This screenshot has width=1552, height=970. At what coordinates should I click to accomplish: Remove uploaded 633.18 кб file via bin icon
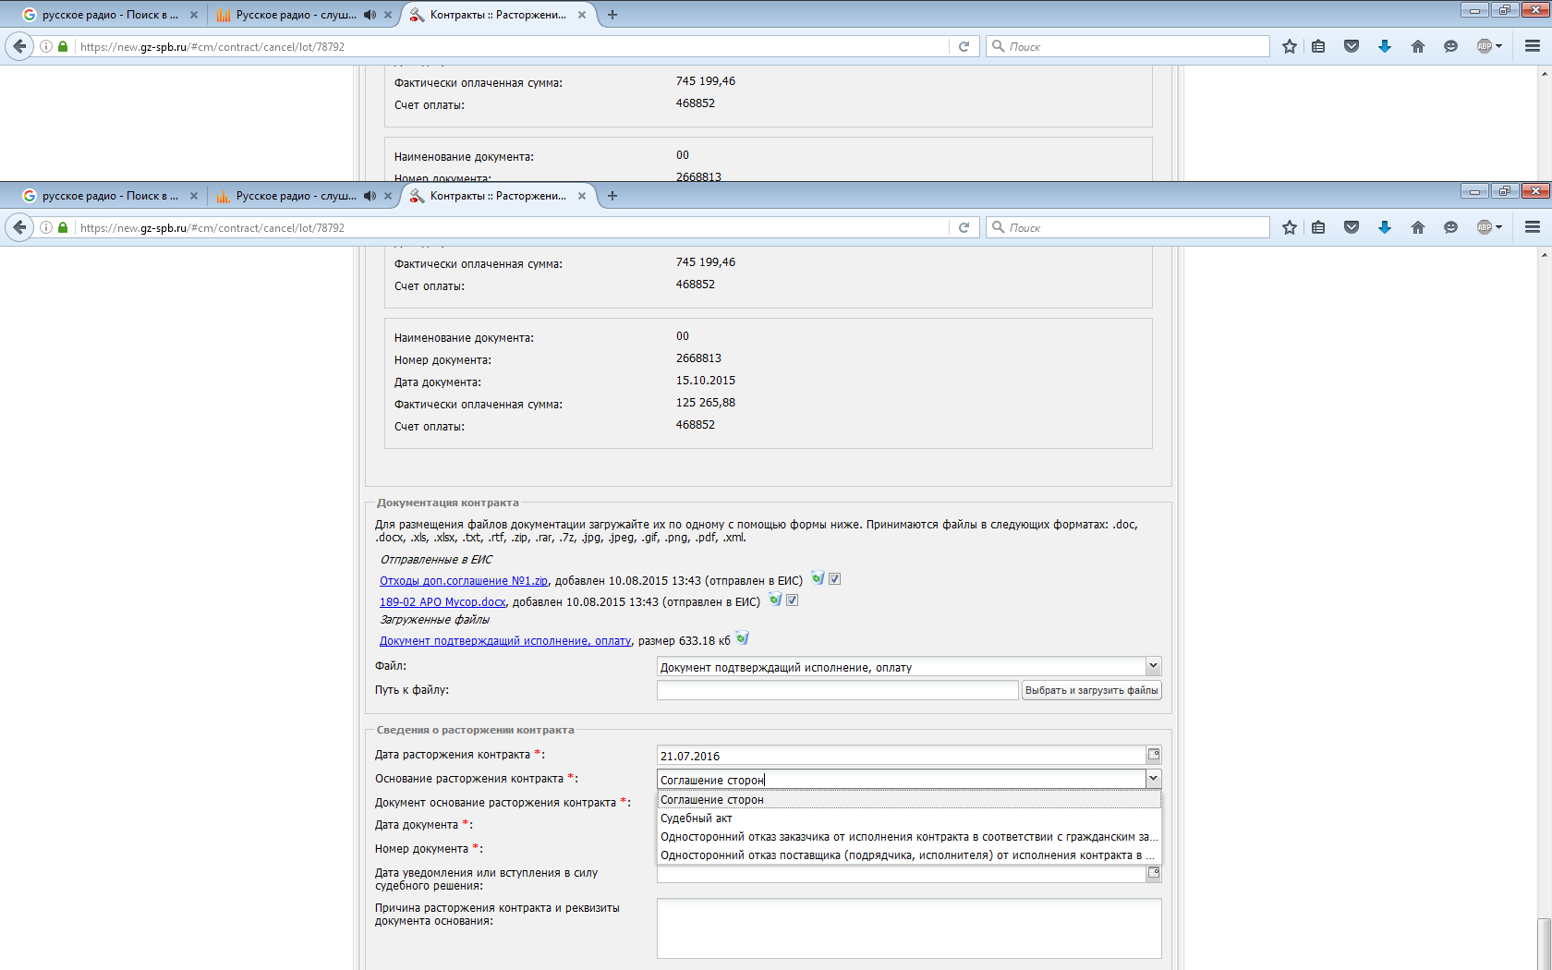click(742, 639)
